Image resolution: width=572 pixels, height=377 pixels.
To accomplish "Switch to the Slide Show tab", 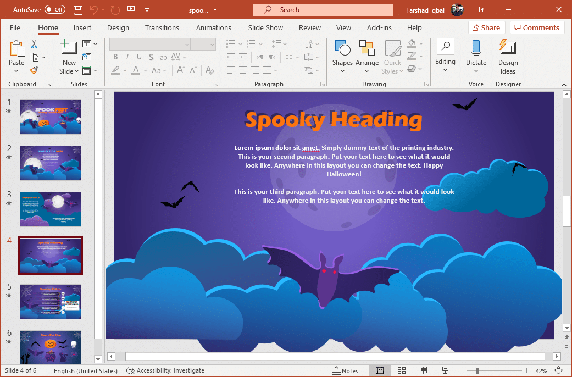I will point(265,27).
